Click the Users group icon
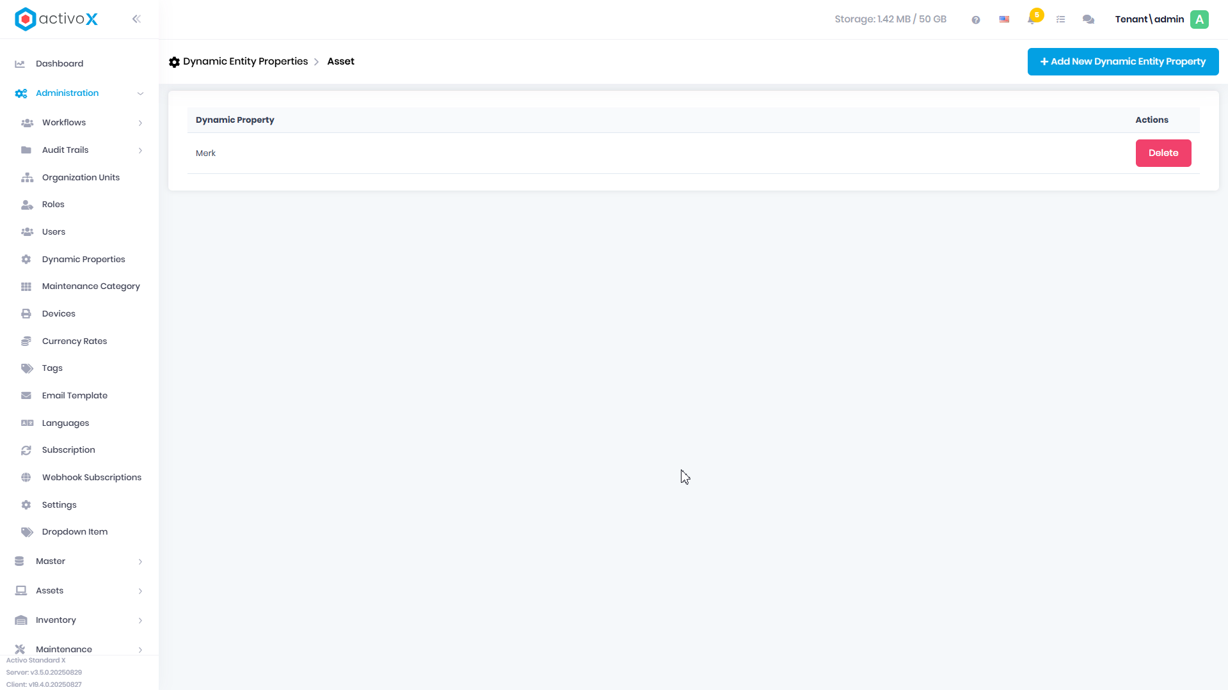Image resolution: width=1228 pixels, height=690 pixels. [x=27, y=232]
